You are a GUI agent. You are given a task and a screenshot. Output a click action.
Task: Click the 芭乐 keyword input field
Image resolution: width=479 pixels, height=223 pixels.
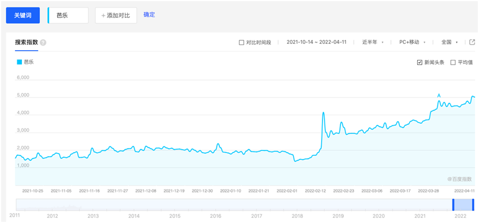point(68,16)
